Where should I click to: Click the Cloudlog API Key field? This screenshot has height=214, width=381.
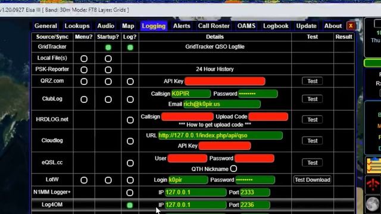[x=224, y=146]
